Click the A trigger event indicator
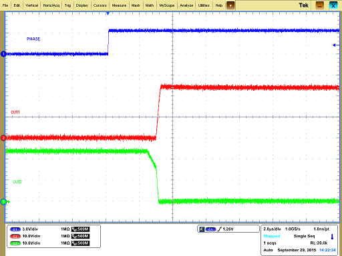 coord(202,229)
